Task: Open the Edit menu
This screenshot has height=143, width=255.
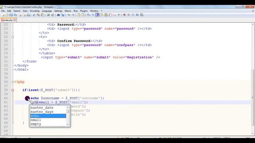Action: [9, 11]
